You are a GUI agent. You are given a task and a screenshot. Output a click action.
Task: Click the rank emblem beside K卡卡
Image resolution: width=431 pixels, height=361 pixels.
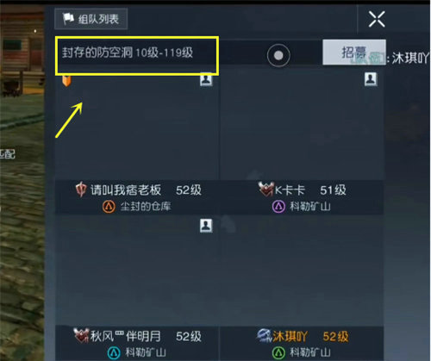pos(265,190)
